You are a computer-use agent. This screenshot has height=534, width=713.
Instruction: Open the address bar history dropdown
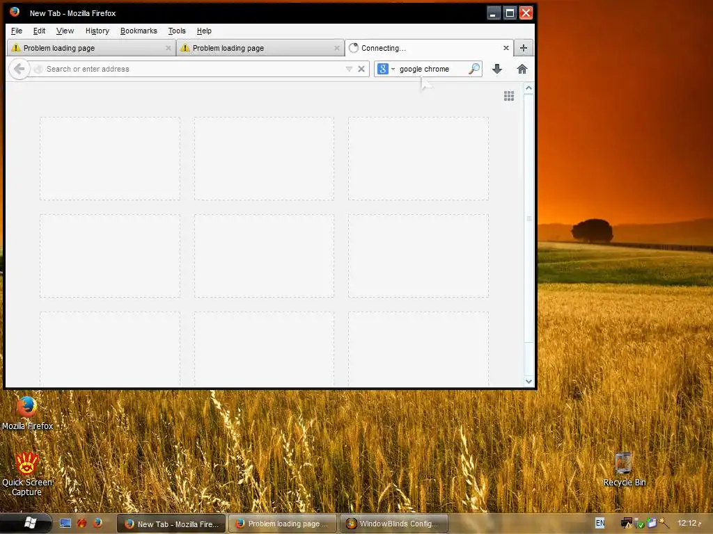(349, 69)
